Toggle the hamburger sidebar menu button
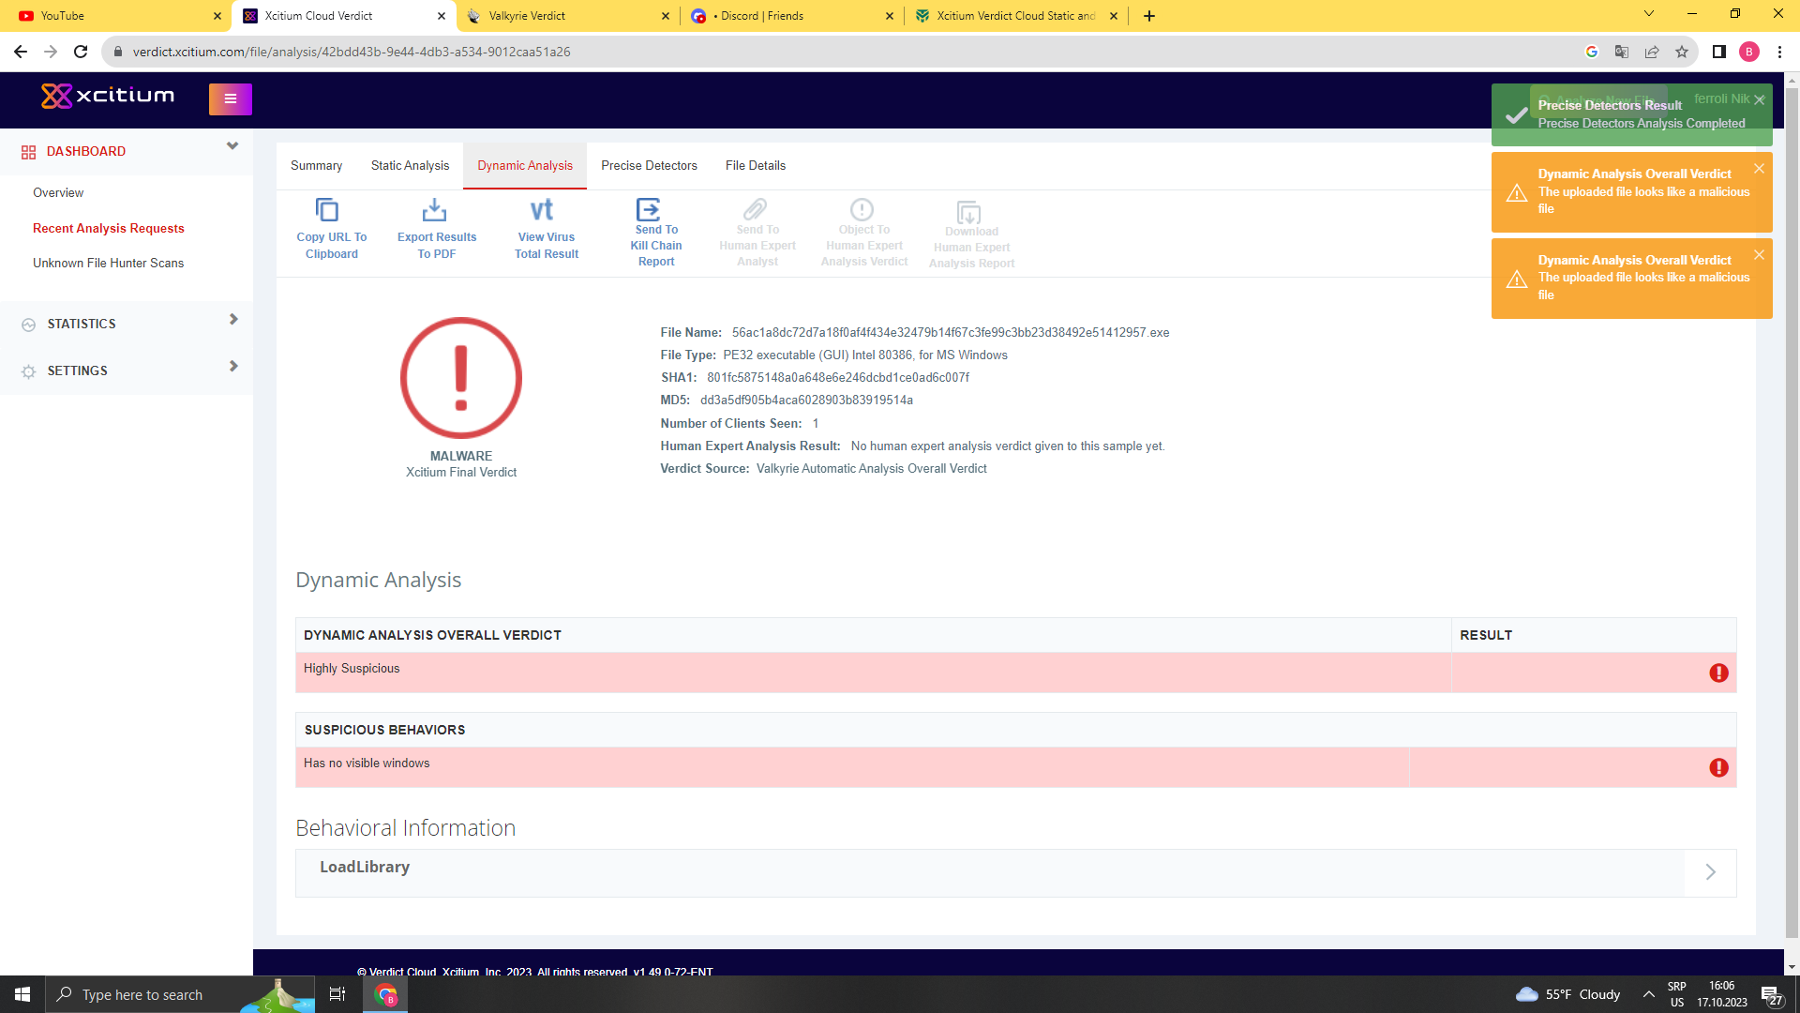 pos(230,98)
